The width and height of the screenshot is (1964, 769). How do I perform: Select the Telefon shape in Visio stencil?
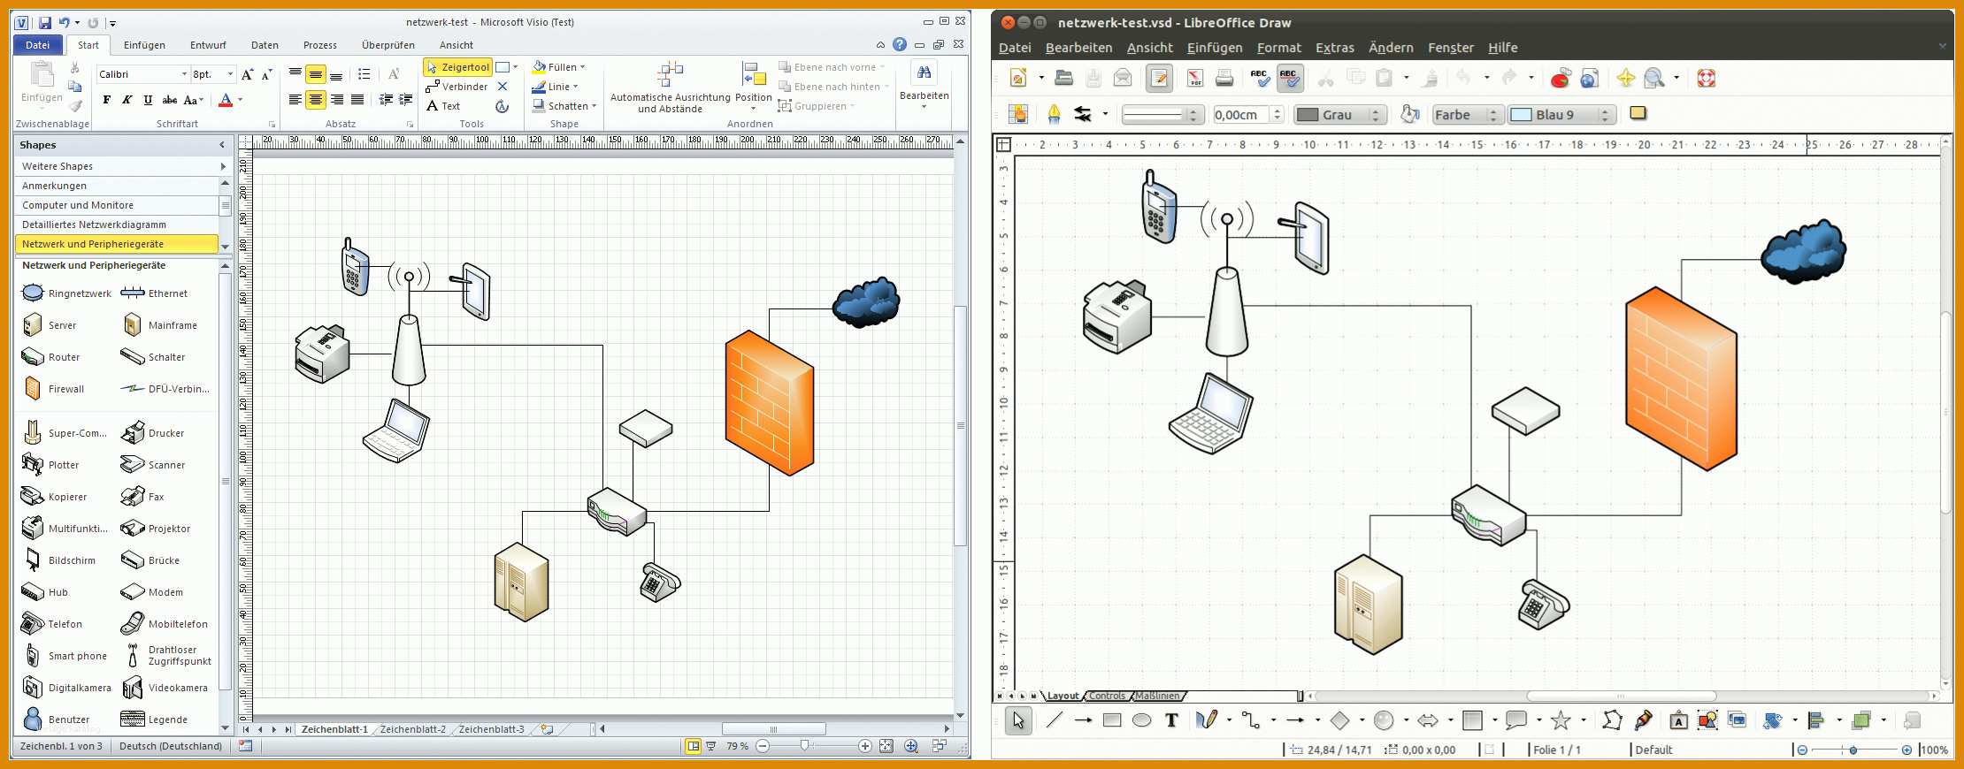point(52,624)
